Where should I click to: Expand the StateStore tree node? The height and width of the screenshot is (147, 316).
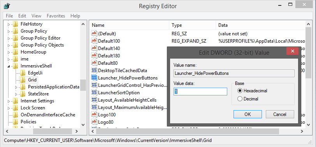tap(16, 94)
